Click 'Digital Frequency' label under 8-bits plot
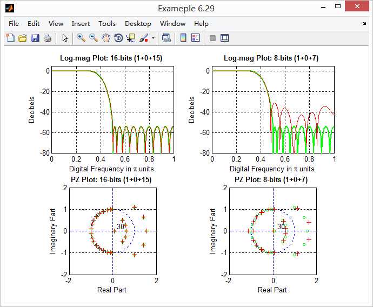 tap(272, 169)
